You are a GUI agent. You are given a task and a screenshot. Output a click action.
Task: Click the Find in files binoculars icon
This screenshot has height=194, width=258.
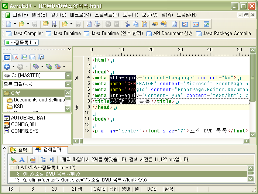pyautogui.click(x=164, y=24)
